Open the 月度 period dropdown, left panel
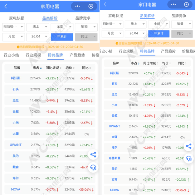Image resolution: width=195 pixels, height=195 pixels. (13, 37)
